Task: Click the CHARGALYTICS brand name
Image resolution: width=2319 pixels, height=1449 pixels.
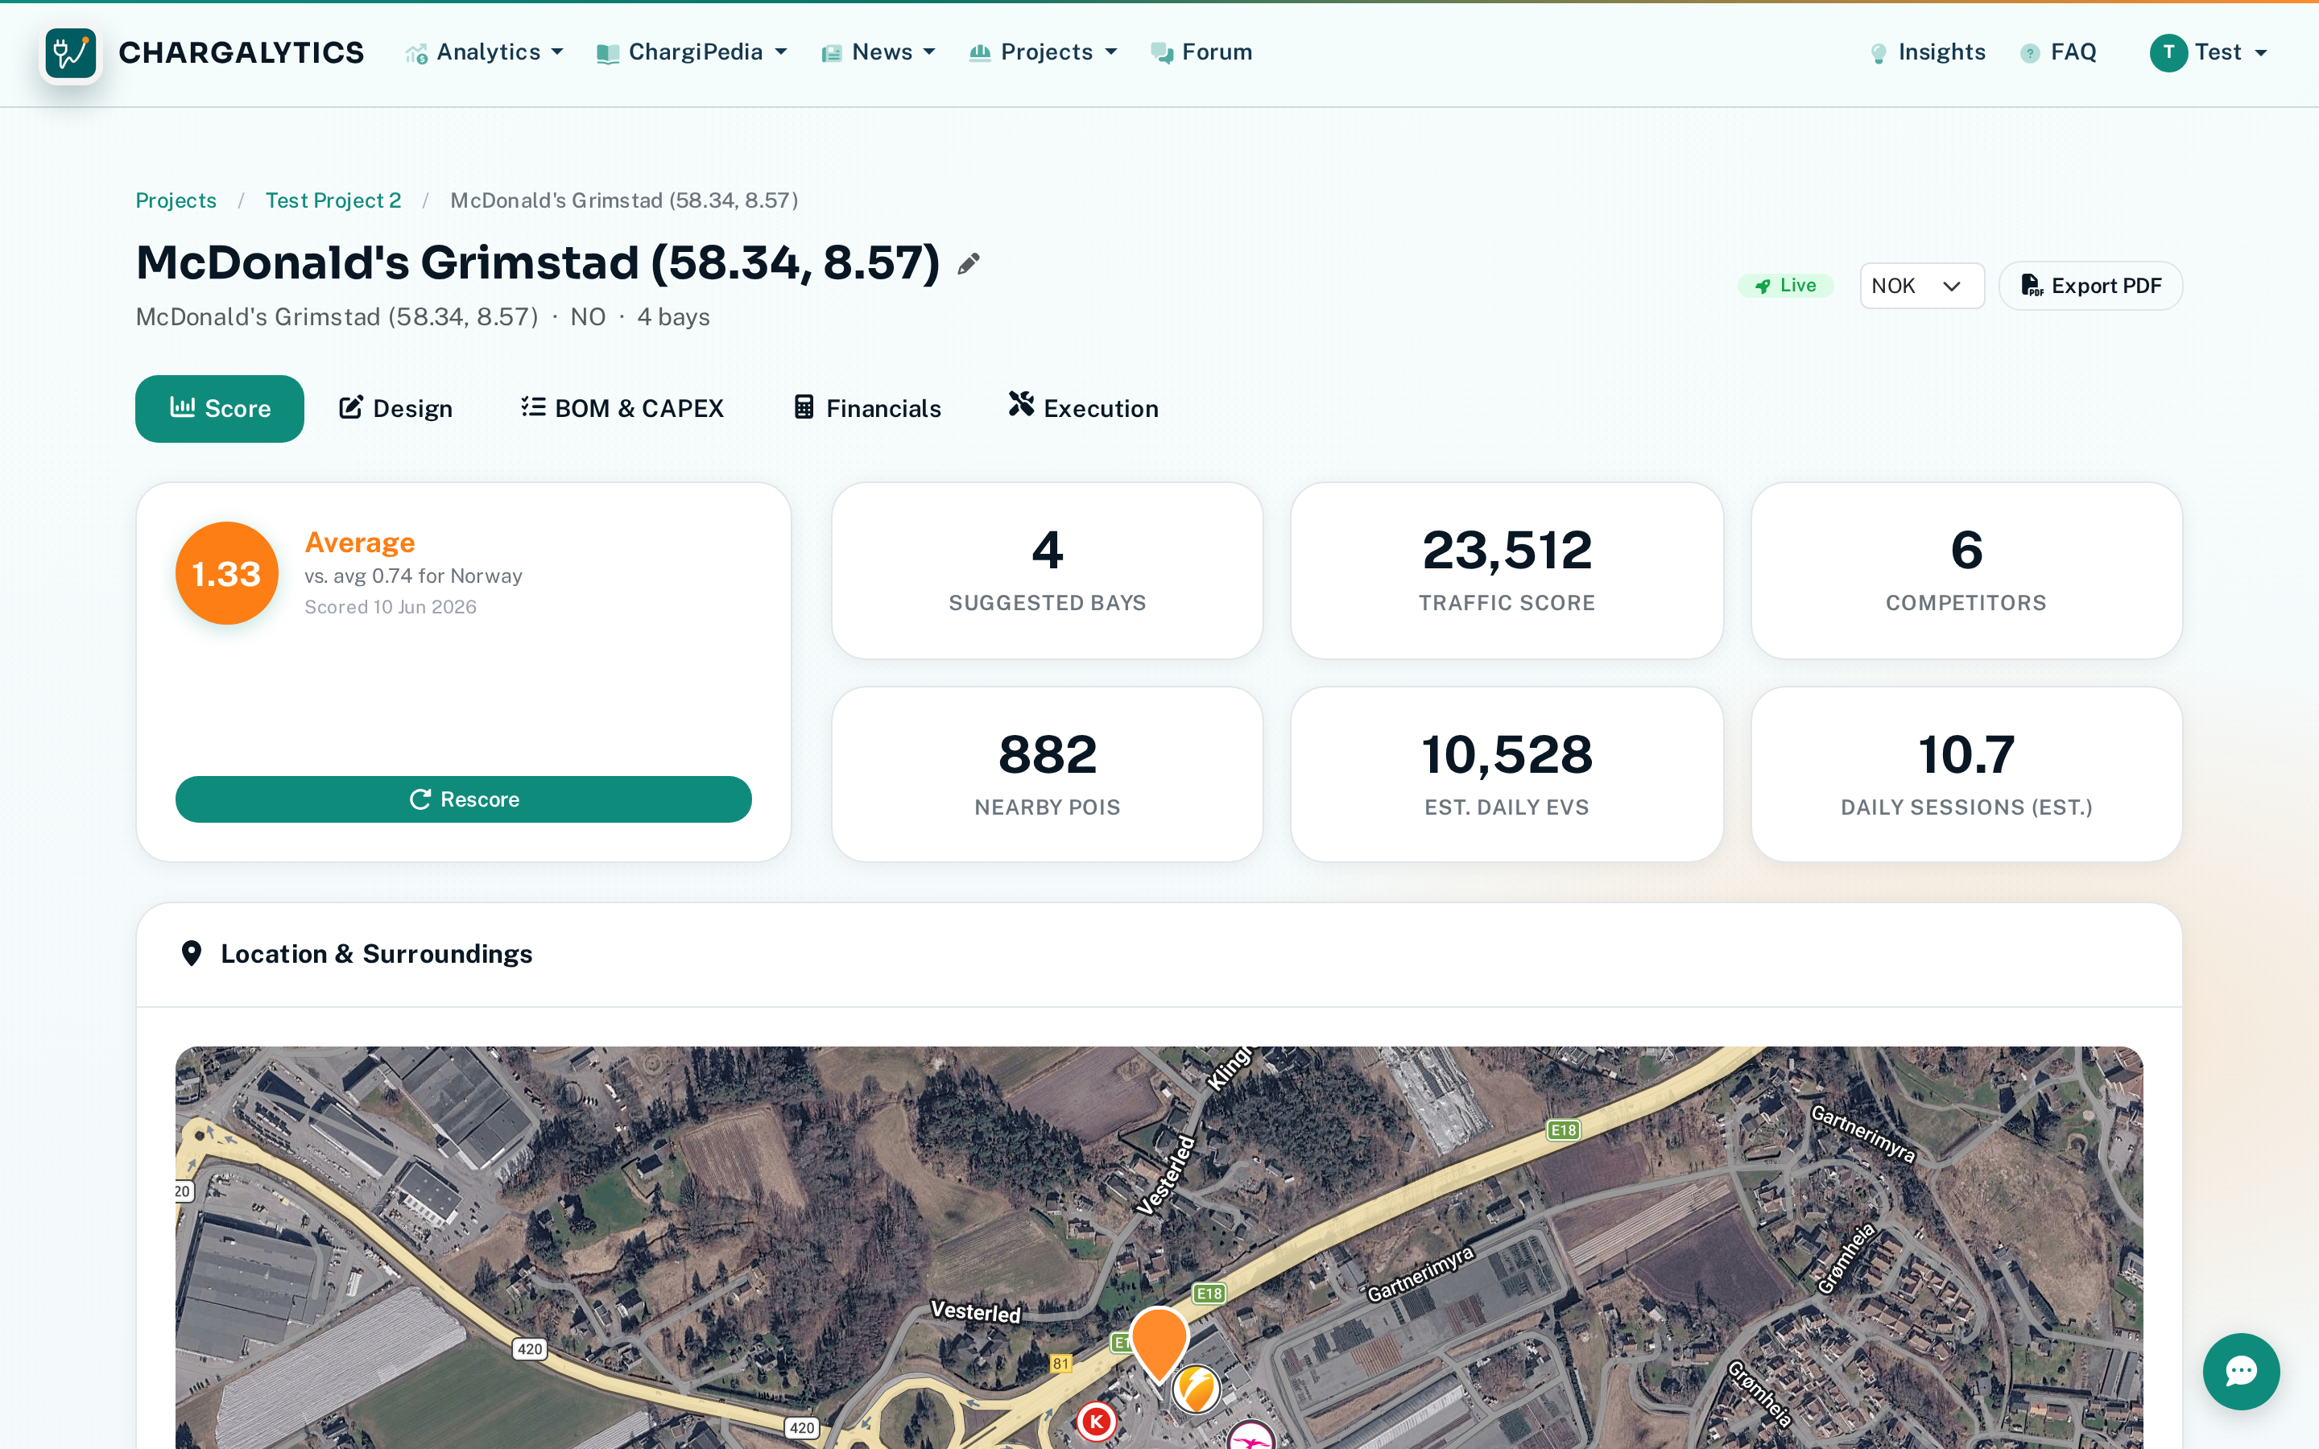Action: coord(242,52)
